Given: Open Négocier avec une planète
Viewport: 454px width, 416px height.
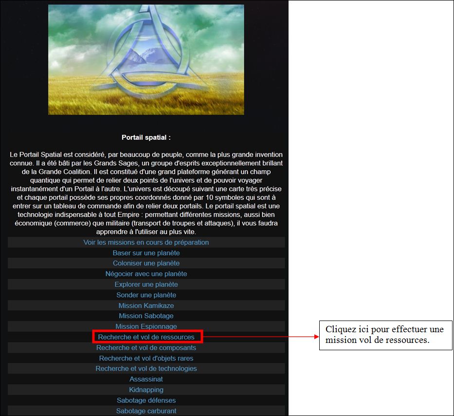Looking at the screenshot, I should click(146, 274).
